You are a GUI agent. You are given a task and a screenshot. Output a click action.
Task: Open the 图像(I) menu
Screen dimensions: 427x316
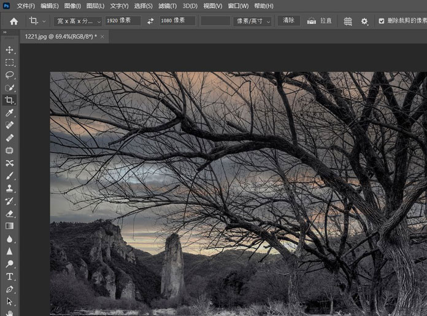tap(72, 6)
